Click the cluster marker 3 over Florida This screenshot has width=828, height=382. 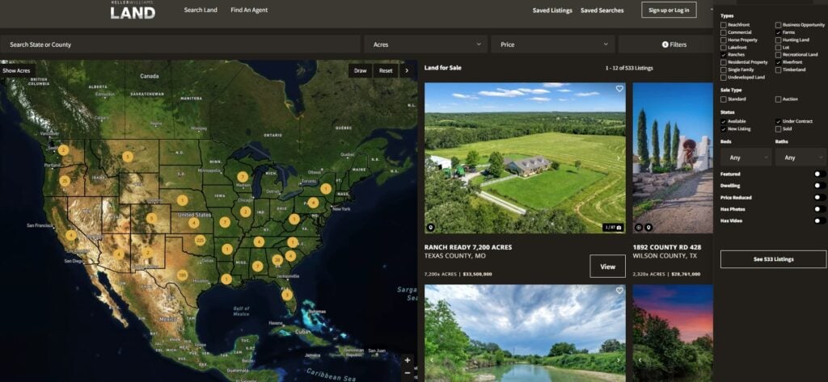click(287, 295)
